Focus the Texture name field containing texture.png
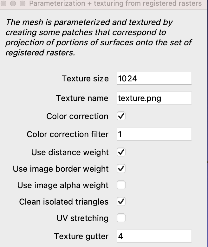The height and width of the screenshot is (247, 208). (x=154, y=98)
